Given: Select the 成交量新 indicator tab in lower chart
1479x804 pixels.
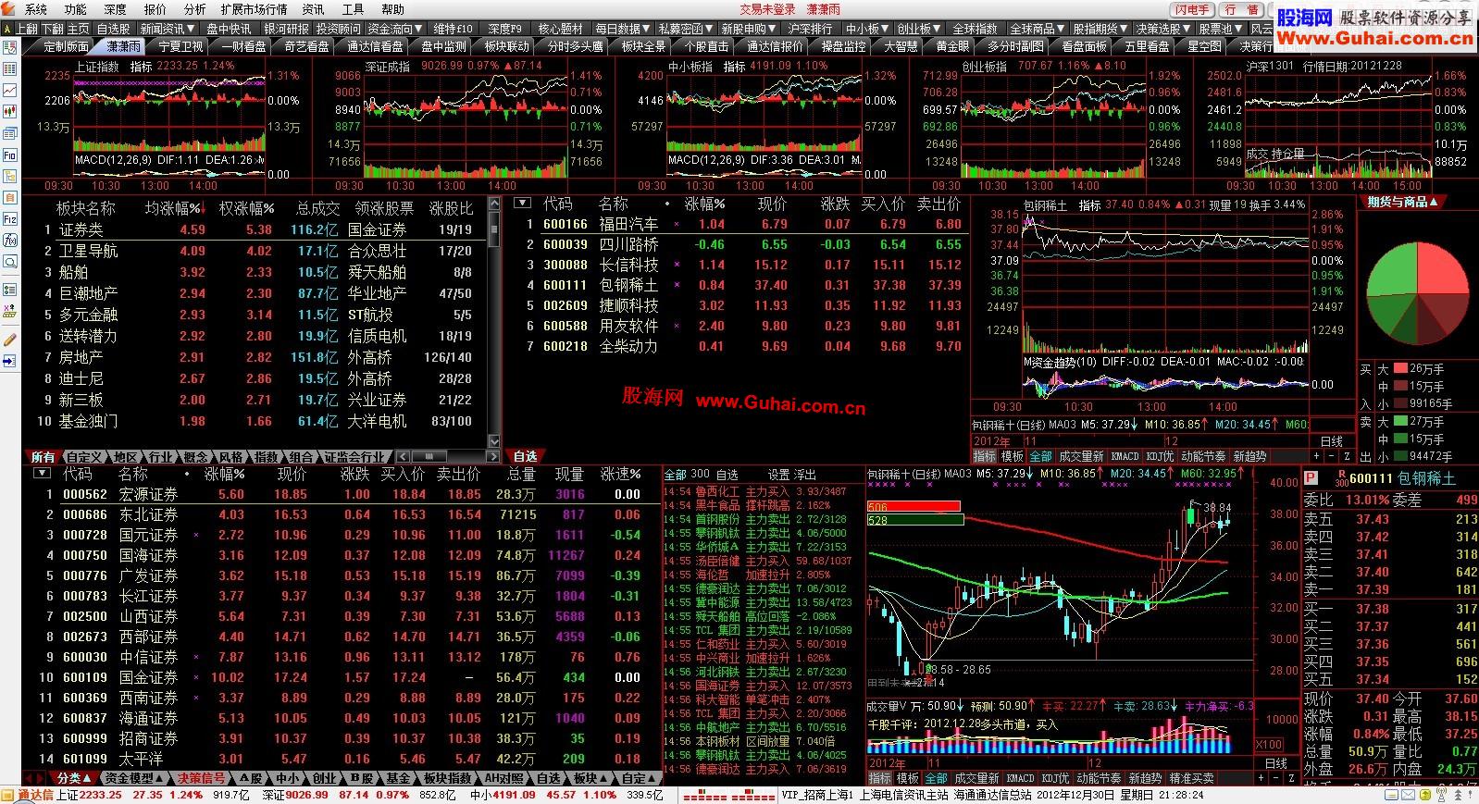Looking at the screenshot, I should 976,778.
